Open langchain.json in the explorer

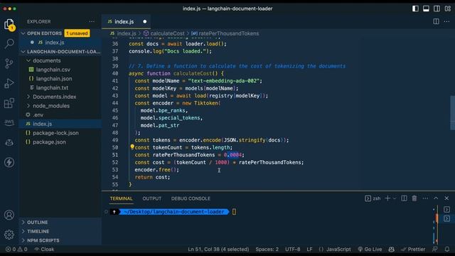pyautogui.click(x=54, y=79)
